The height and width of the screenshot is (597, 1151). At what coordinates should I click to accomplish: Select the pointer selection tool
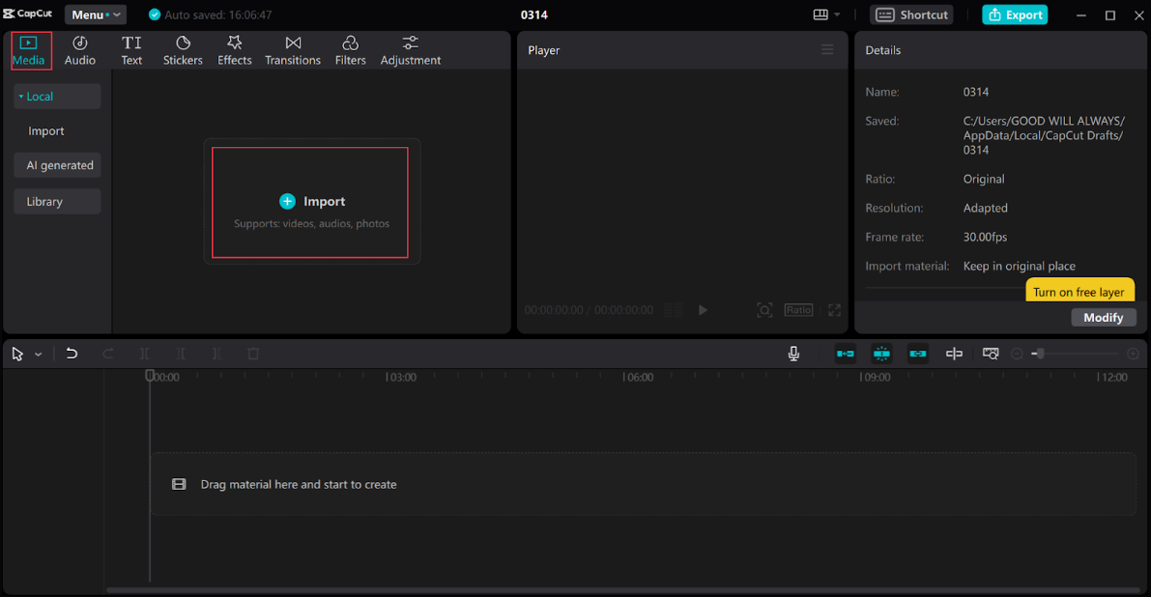click(x=17, y=355)
